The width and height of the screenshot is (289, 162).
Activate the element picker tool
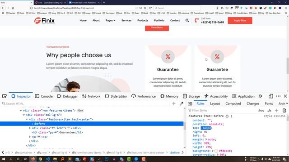tap(5, 96)
